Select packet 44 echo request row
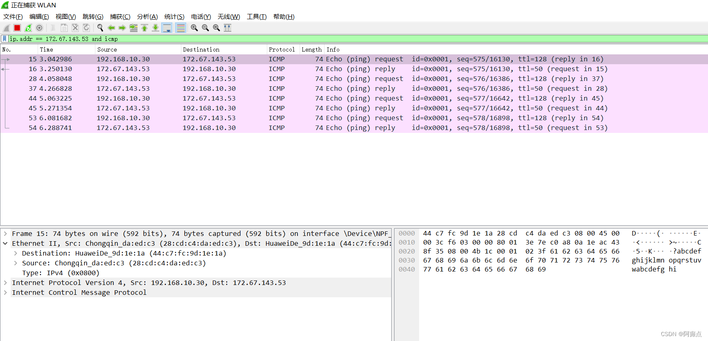 354,99
